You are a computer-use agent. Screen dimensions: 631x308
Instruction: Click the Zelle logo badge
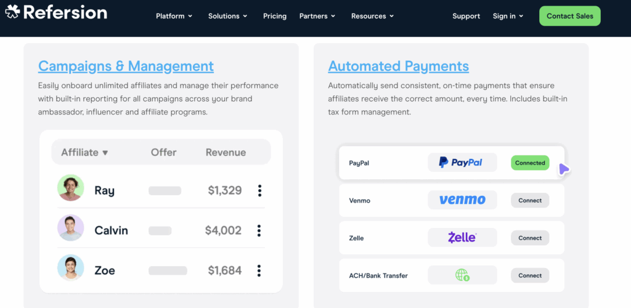pyautogui.click(x=462, y=238)
